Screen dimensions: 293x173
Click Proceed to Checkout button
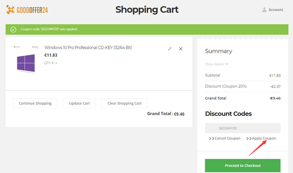243,166
